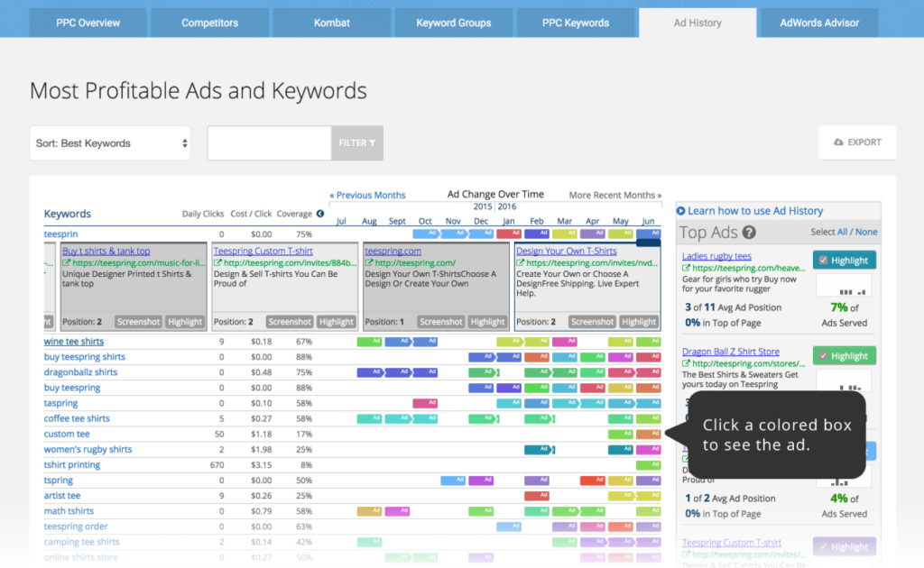Image resolution: width=924 pixels, height=568 pixels.
Task: Click Screenshot for Buy t shirts ad
Action: click(x=138, y=322)
